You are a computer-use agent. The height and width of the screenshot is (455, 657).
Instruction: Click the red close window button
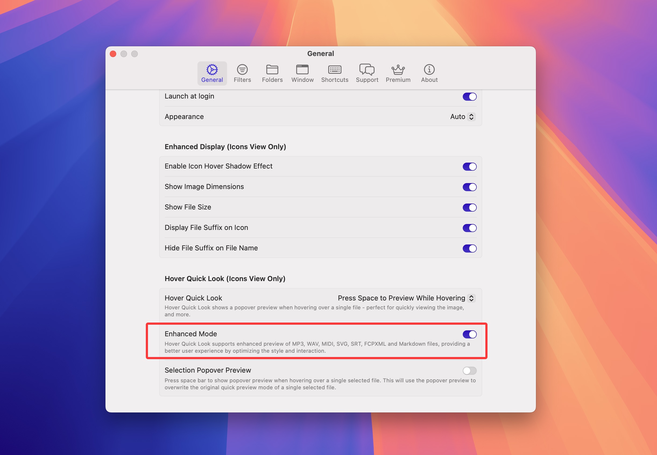pos(113,54)
